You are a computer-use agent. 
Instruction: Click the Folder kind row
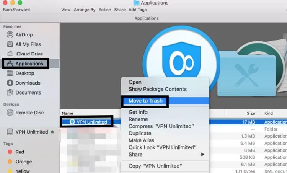(x=271, y=129)
